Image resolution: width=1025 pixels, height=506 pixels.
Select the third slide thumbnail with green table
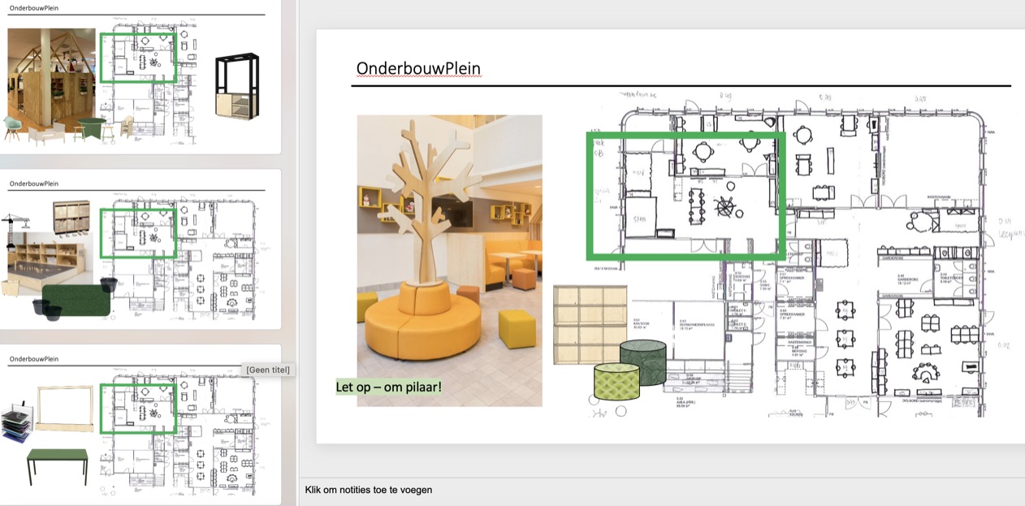(x=138, y=430)
